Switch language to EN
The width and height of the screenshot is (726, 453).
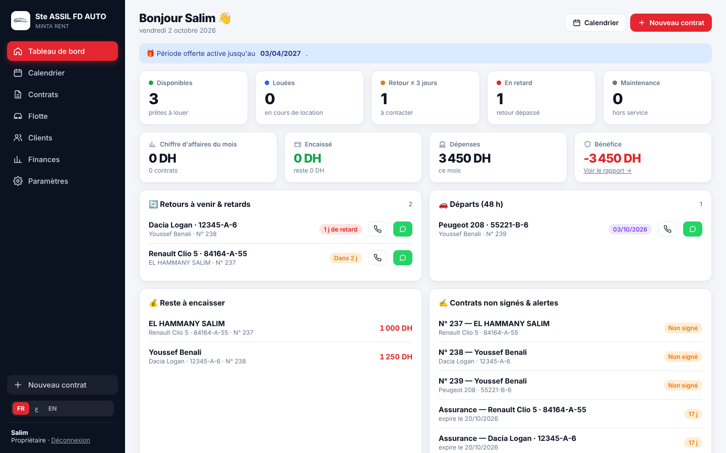52,409
